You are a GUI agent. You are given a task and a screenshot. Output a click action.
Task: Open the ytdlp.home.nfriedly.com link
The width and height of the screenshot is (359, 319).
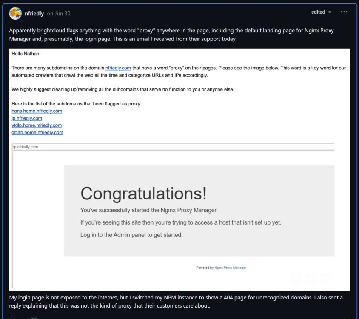tap(37, 125)
